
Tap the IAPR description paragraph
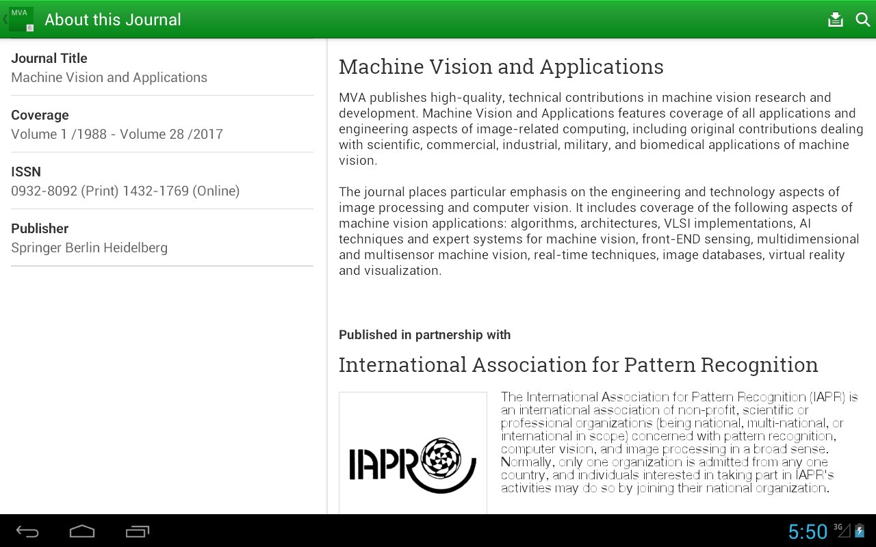tap(679, 442)
